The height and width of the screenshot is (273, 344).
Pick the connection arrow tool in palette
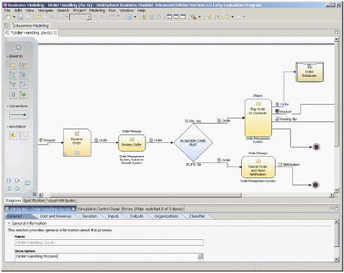19,115
